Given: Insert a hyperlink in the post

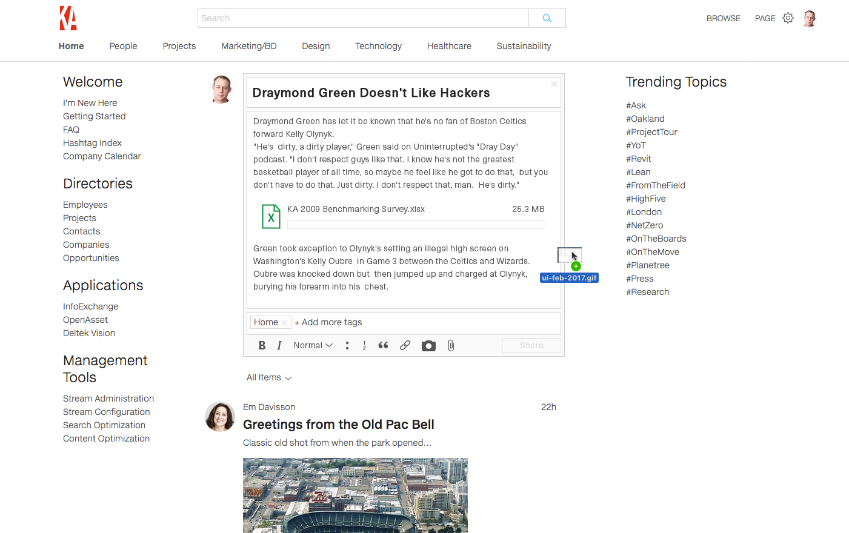Looking at the screenshot, I should [x=405, y=345].
